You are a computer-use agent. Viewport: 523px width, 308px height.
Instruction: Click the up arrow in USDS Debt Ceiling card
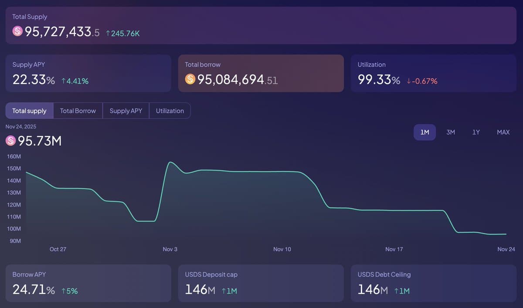click(396, 291)
